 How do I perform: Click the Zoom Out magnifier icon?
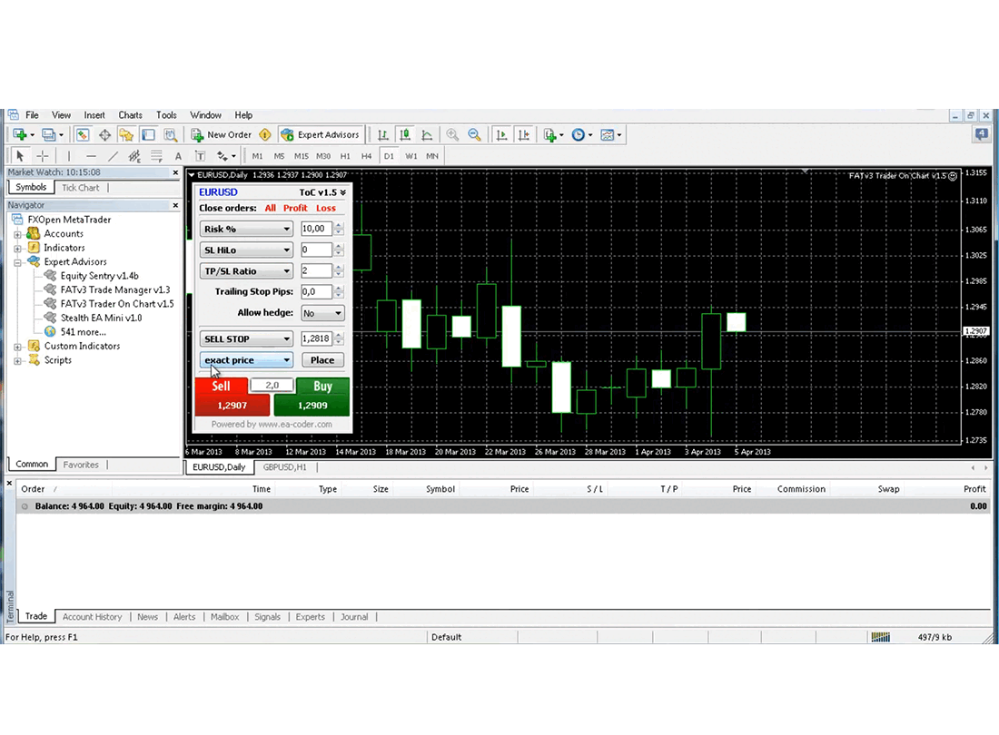[474, 135]
